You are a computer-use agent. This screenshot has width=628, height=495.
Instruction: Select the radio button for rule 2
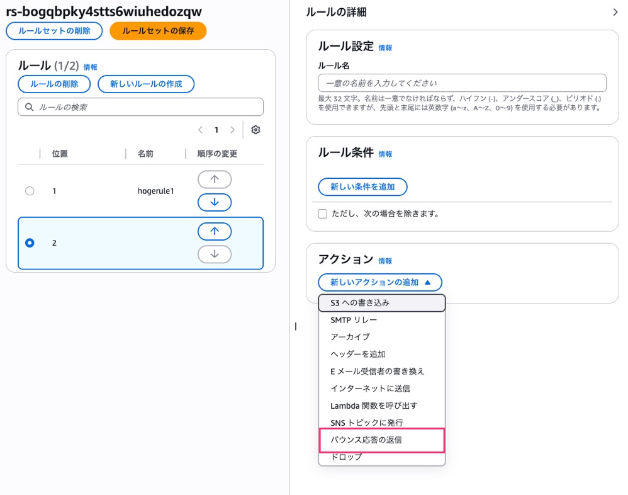[x=30, y=243]
